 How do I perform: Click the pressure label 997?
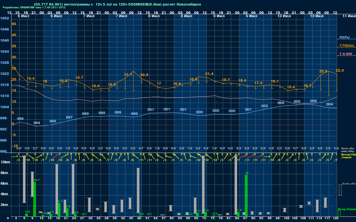(x=69, y=117)
